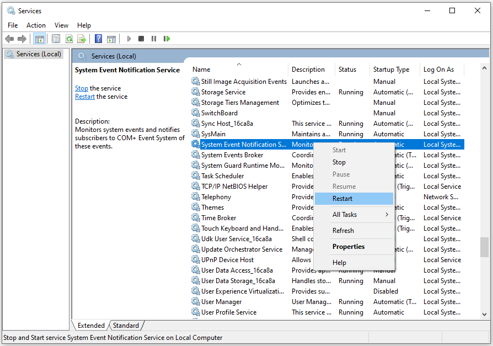This screenshot has height=346, width=493.
Task: Click gear icon beside SwitchBoard
Action: 196,113
